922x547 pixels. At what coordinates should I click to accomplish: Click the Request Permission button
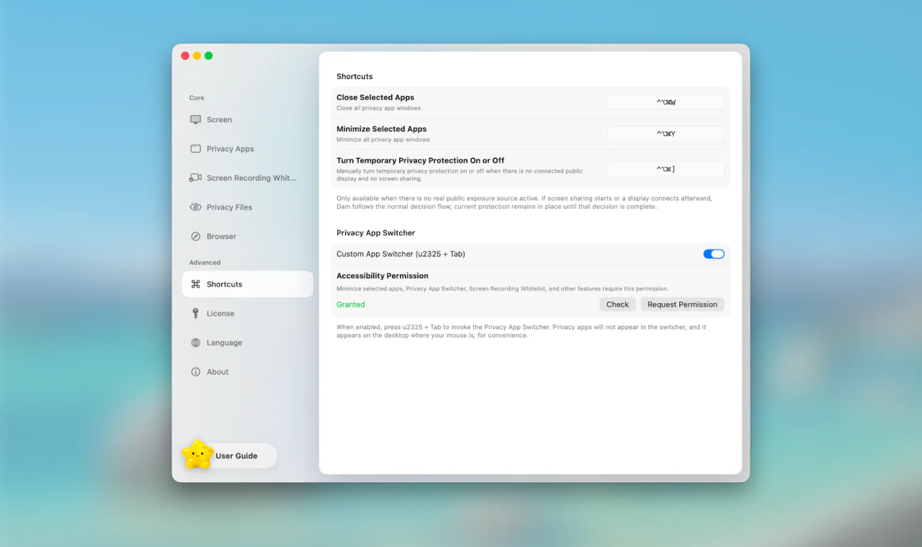pos(682,305)
